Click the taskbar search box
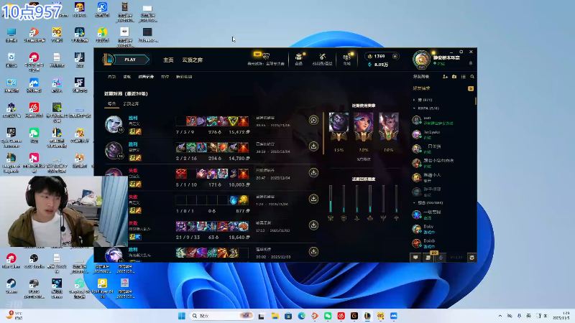 [x=222, y=316]
